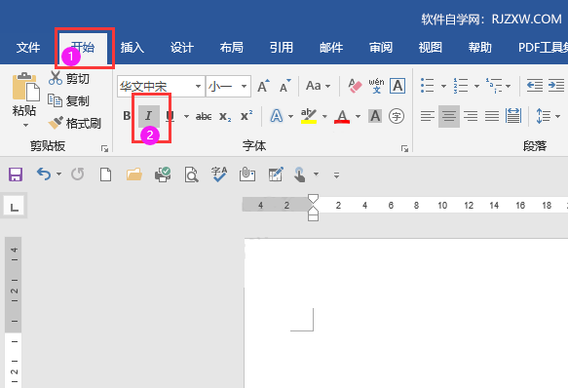This screenshot has width=568, height=388.
Task: Click the 剪切 cut button
Action: 69,78
